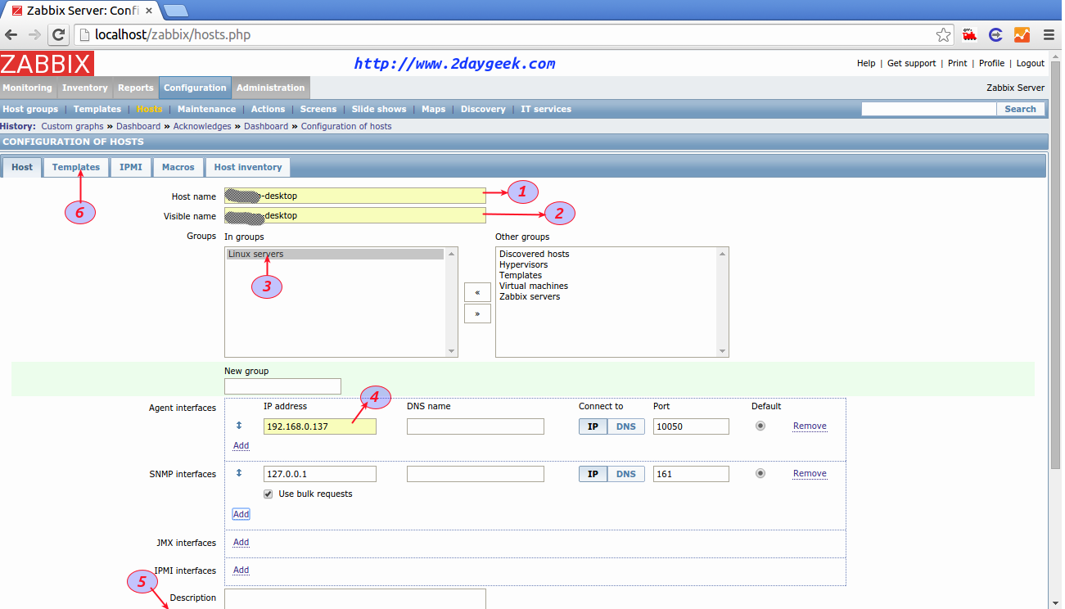Open the Monitoring menu
Image resolution: width=1065 pixels, height=609 pixels.
pyautogui.click(x=27, y=88)
